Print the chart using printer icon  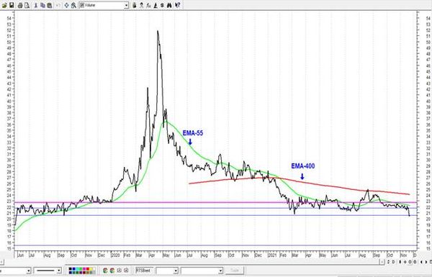tap(20, 5)
